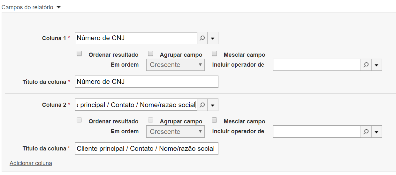Check 'Agrupar campo' for Coluna 1

pyautogui.click(x=151, y=54)
